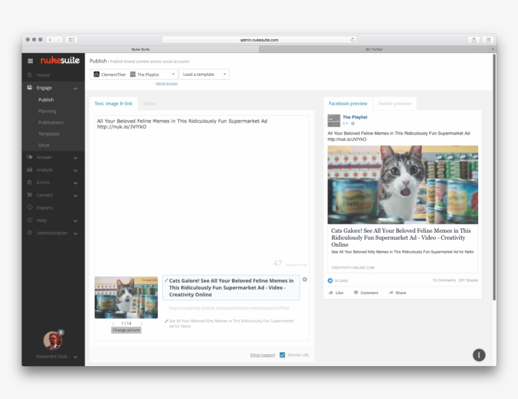
Task: Remove the link preview with the X icon
Action: pos(304,279)
